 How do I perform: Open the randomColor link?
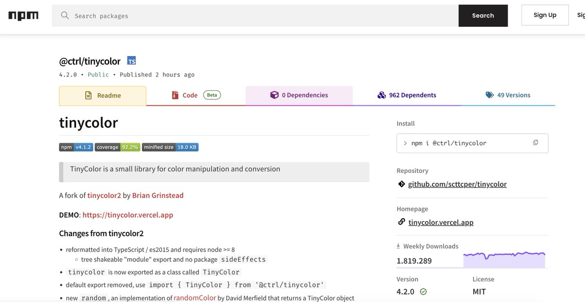[195, 298]
